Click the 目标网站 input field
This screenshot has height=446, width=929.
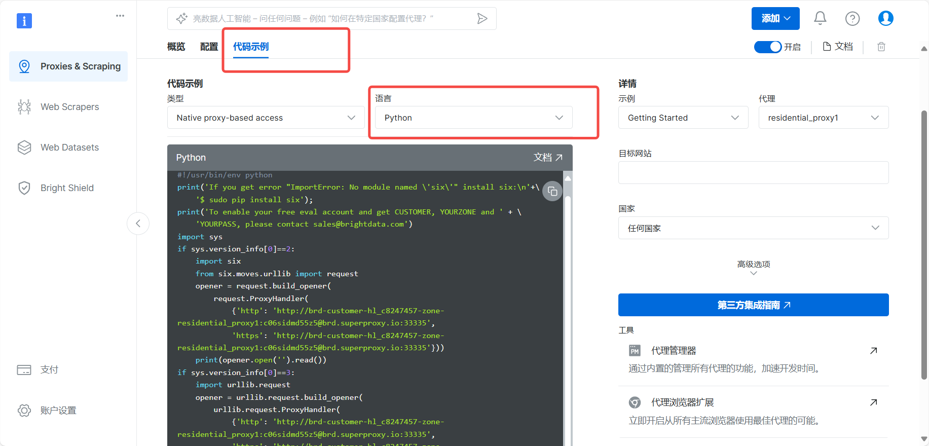tap(754, 173)
